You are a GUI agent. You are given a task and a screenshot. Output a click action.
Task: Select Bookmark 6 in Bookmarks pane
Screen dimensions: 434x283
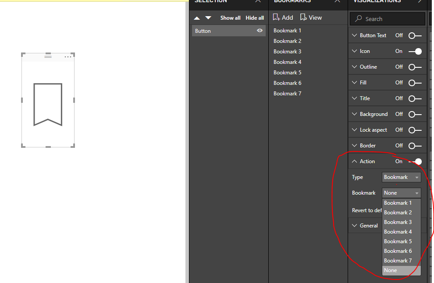click(x=287, y=83)
